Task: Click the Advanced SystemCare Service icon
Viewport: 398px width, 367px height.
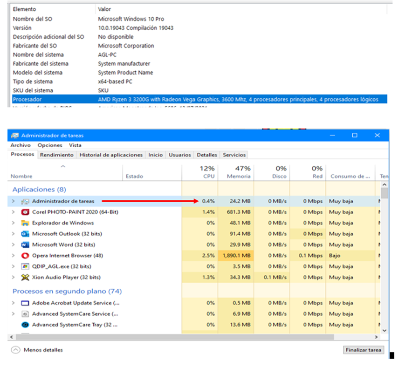Action: [25, 314]
